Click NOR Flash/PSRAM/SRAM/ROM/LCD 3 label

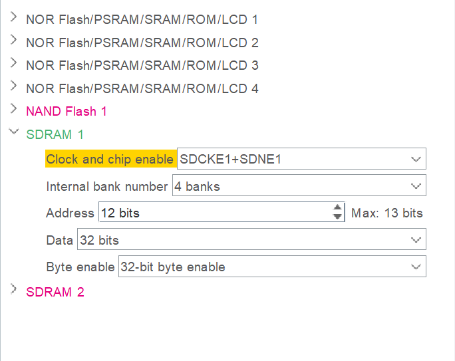pyautogui.click(x=142, y=66)
